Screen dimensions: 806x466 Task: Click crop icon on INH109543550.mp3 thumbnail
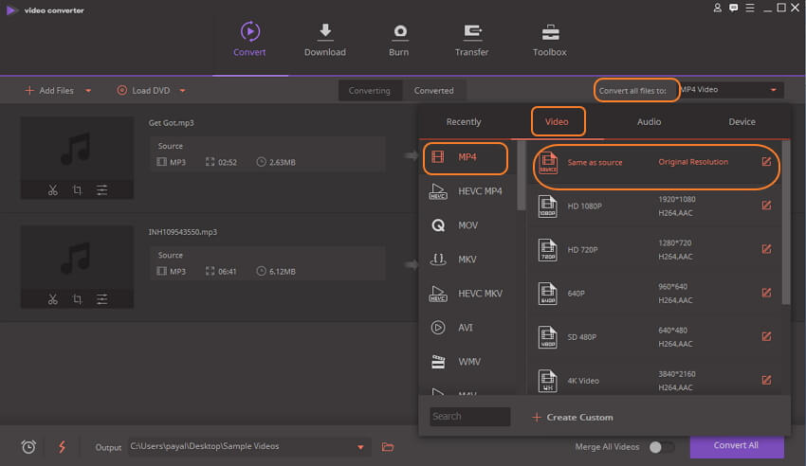point(77,299)
